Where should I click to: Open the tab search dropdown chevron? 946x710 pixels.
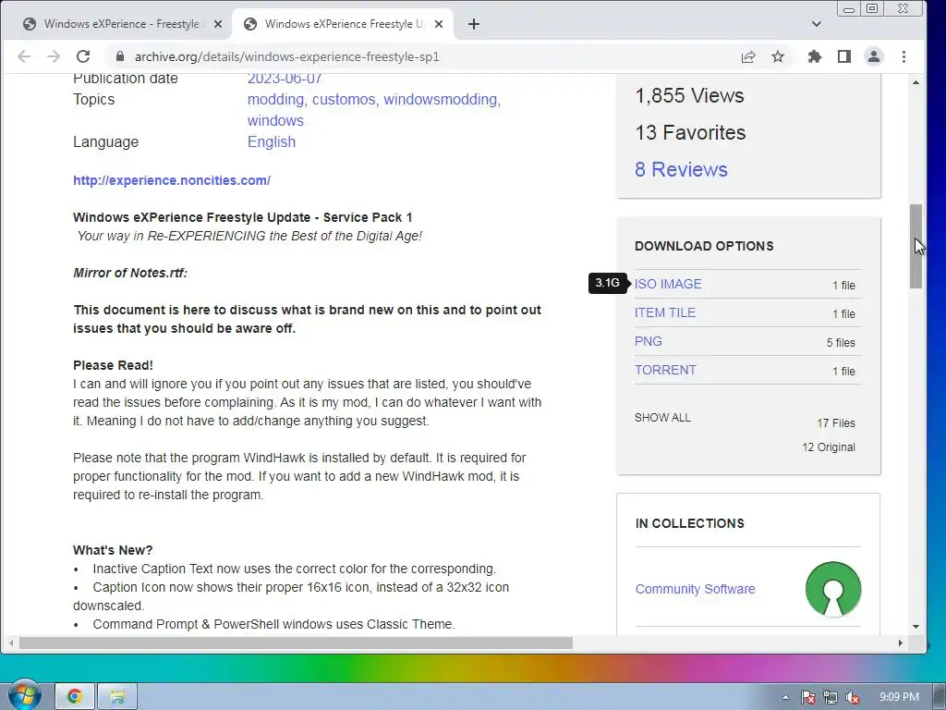click(x=817, y=24)
